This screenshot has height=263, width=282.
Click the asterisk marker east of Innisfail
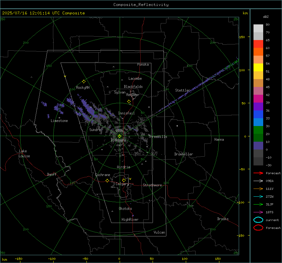click(149, 107)
